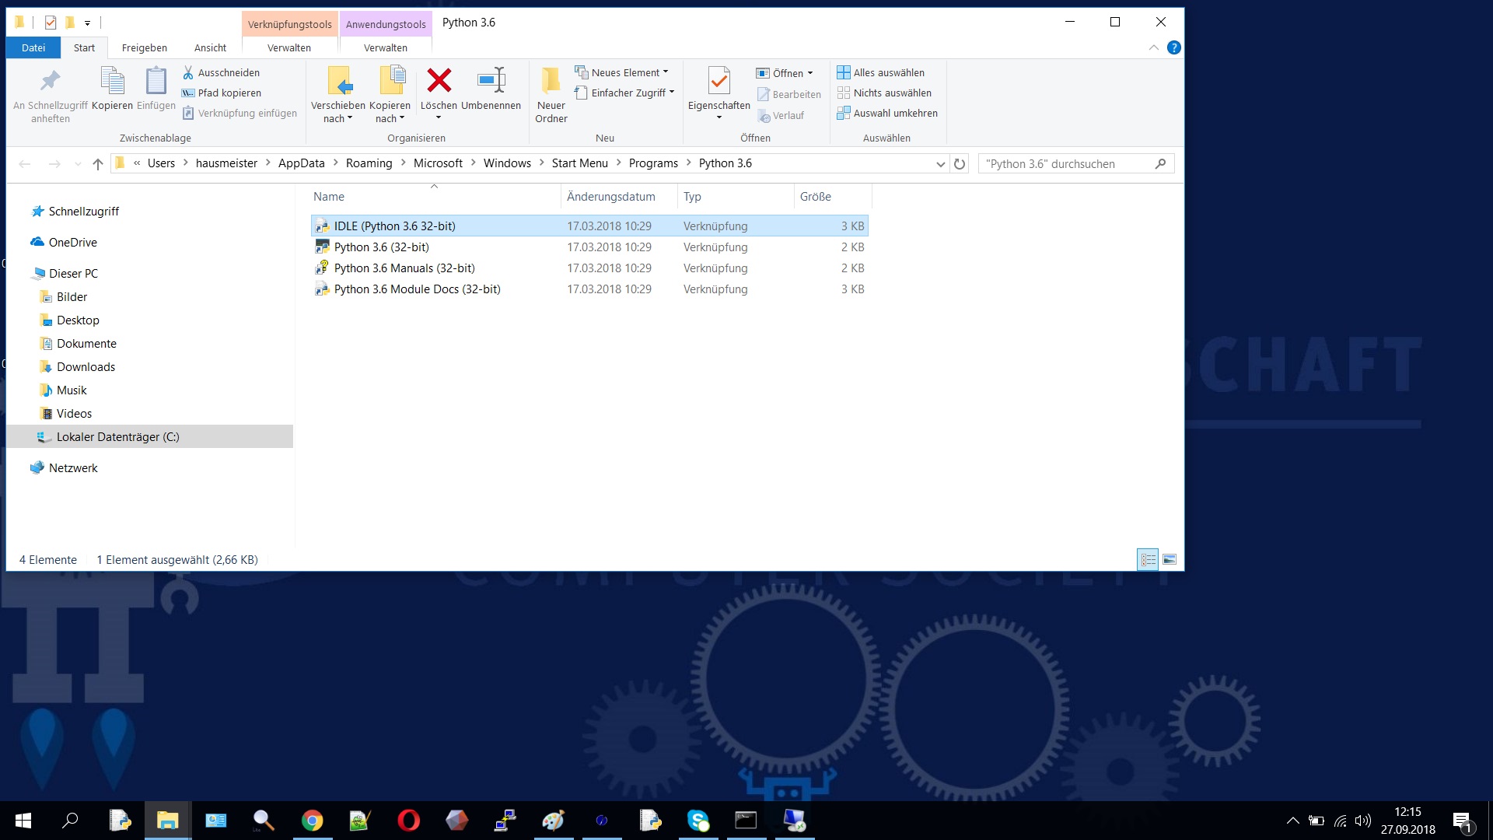Click Verlauf history button
The width and height of the screenshot is (1493, 840).
pos(781,115)
